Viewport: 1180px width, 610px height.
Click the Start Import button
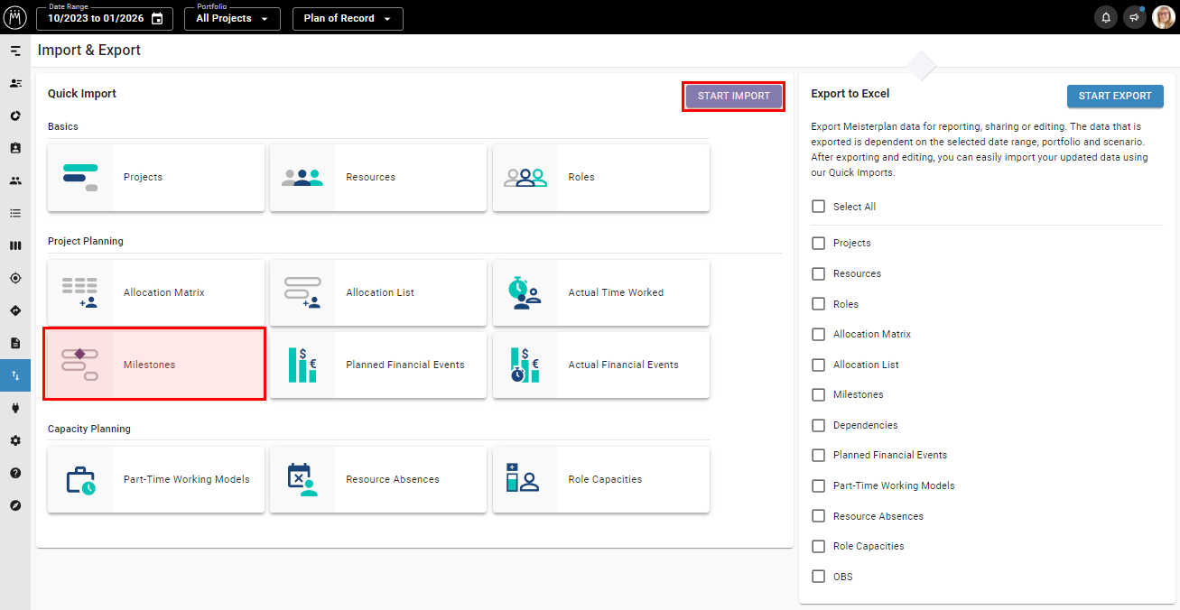click(734, 97)
